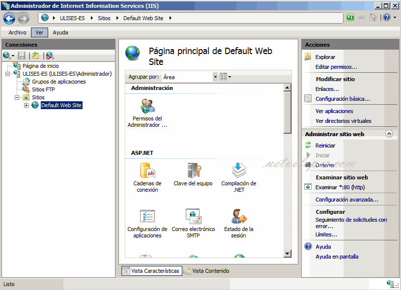Viewport: 401px width, 290px height.
Task: Open the blue Help question-mark icon in toolbar
Action: pyautogui.click(x=387, y=18)
